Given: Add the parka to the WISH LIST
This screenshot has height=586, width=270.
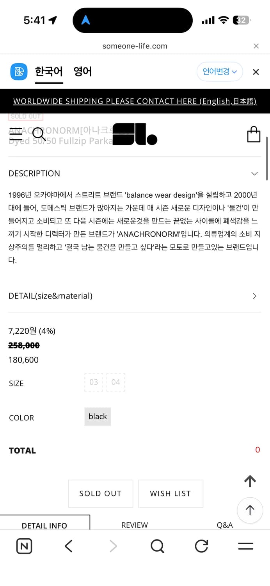Looking at the screenshot, I should coord(171,493).
